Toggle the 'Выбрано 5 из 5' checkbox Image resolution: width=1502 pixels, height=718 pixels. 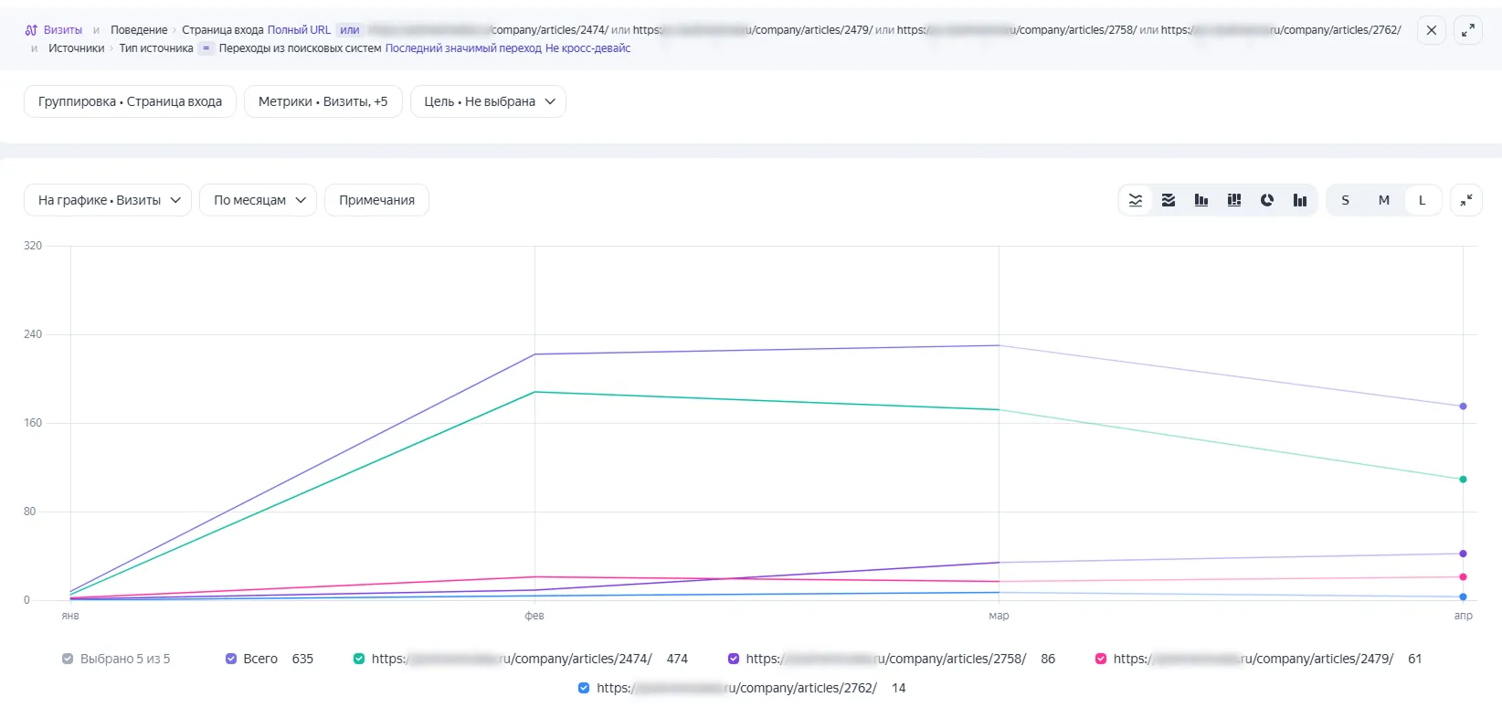[x=68, y=659]
